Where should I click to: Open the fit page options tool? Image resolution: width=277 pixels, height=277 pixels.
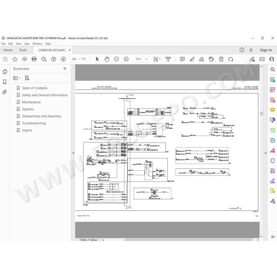[157, 59]
